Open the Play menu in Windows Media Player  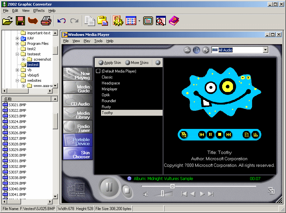87,41
